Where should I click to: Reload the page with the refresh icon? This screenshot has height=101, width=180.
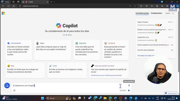point(8,6)
